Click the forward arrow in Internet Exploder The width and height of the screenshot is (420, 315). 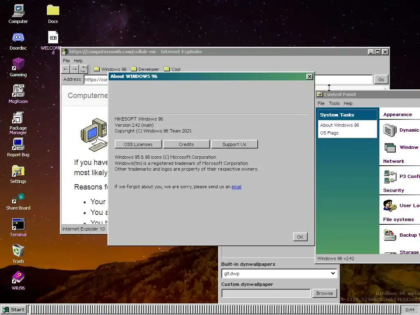[75, 69]
